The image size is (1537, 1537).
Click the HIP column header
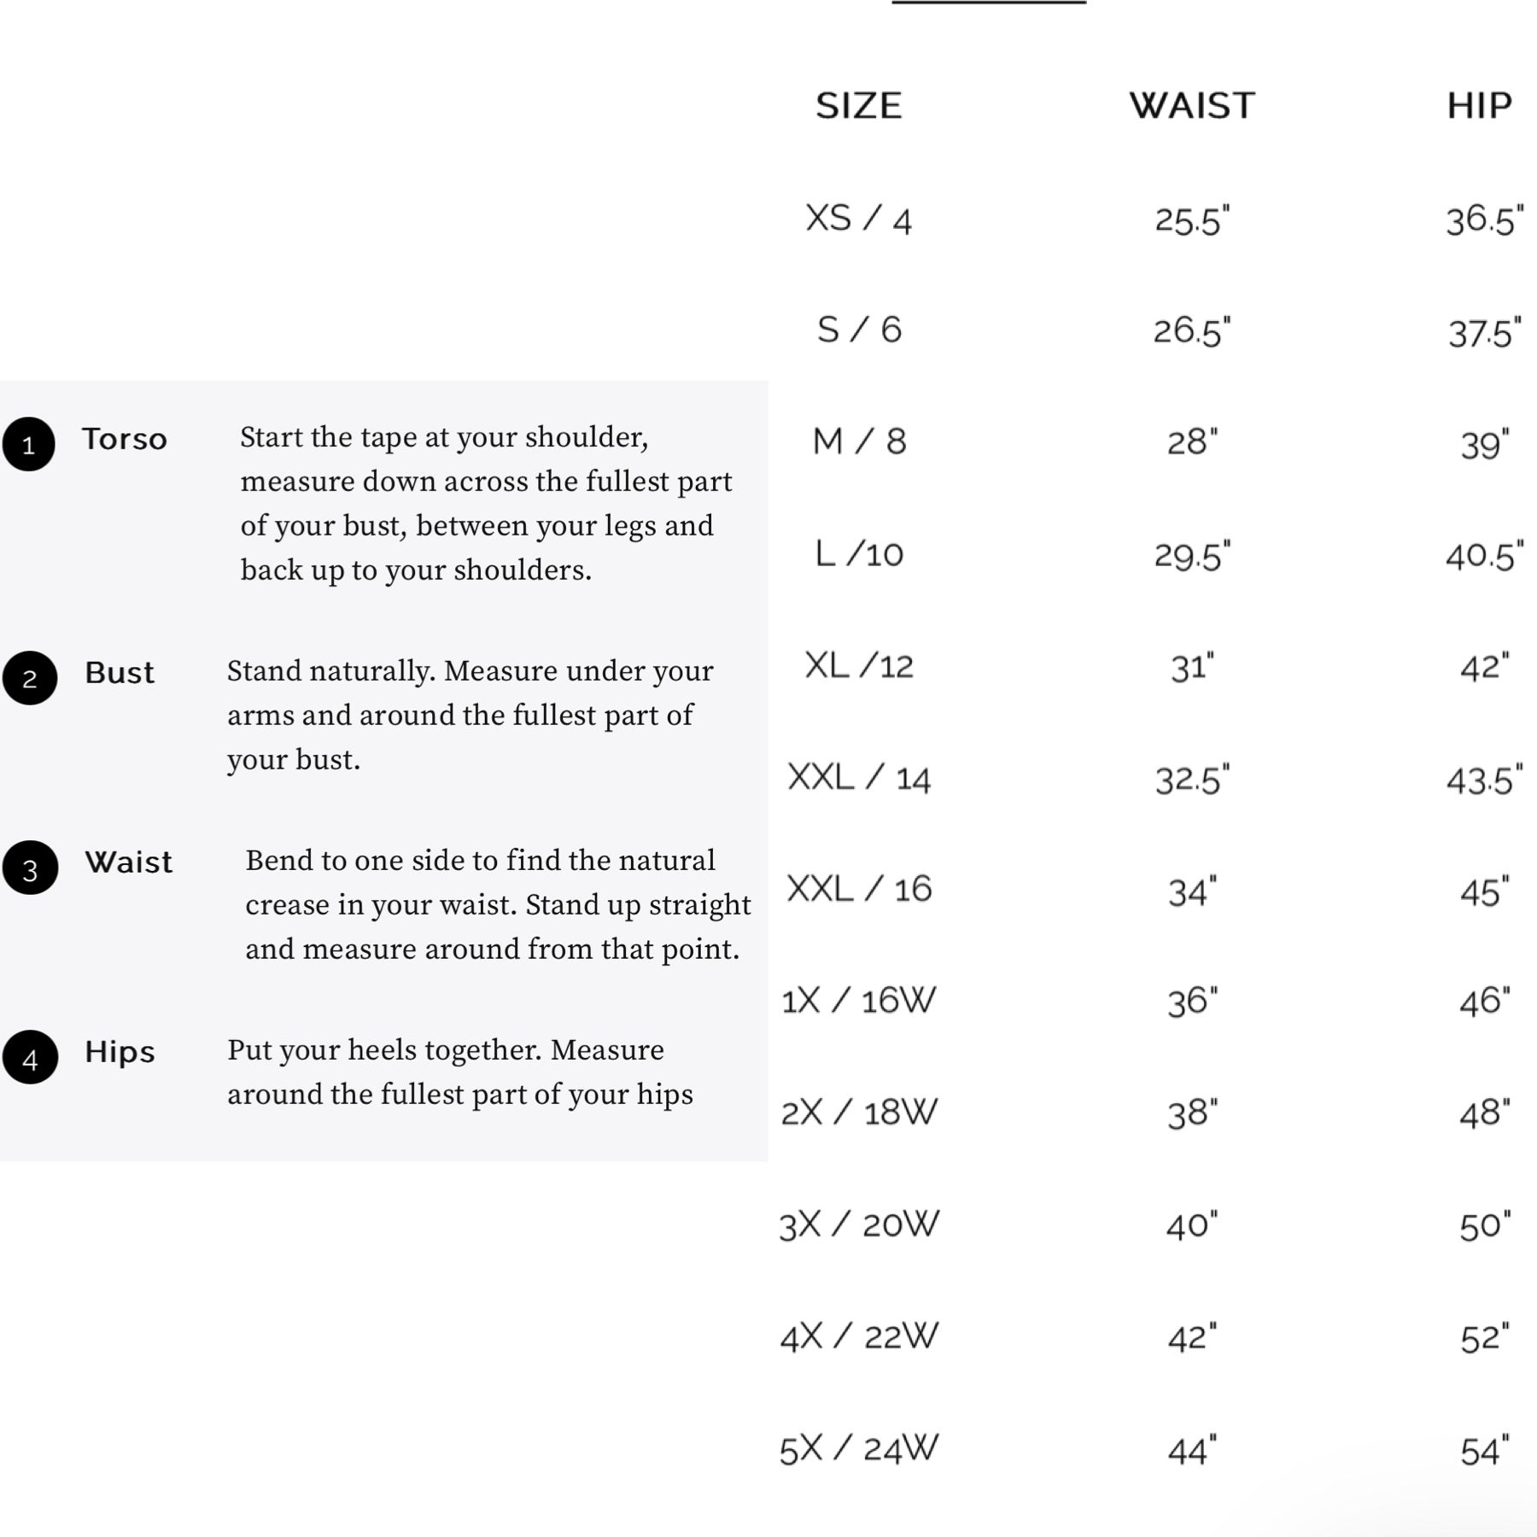[x=1480, y=106]
